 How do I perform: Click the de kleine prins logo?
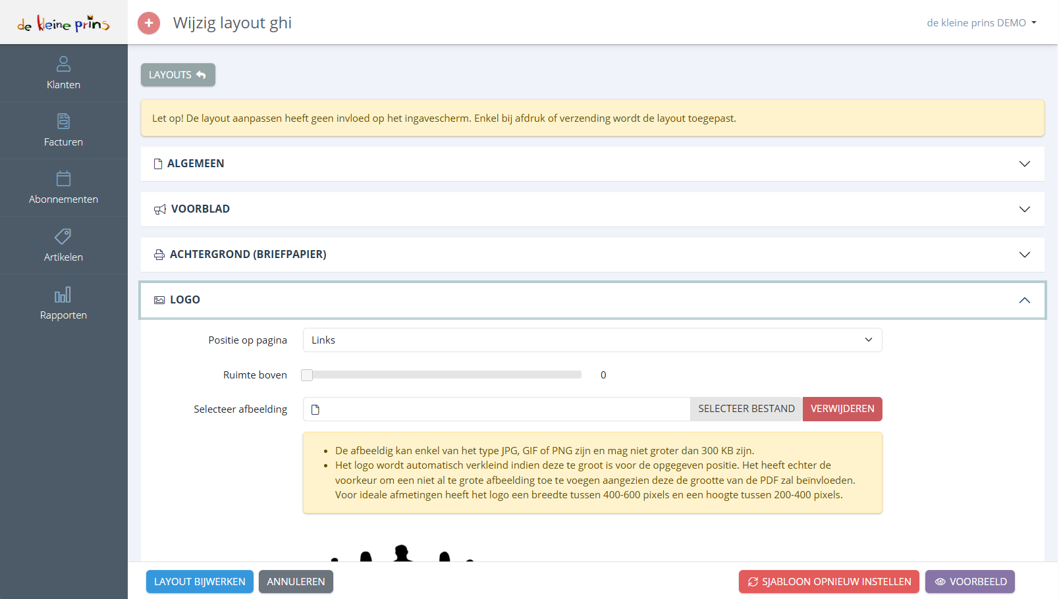[x=63, y=24]
